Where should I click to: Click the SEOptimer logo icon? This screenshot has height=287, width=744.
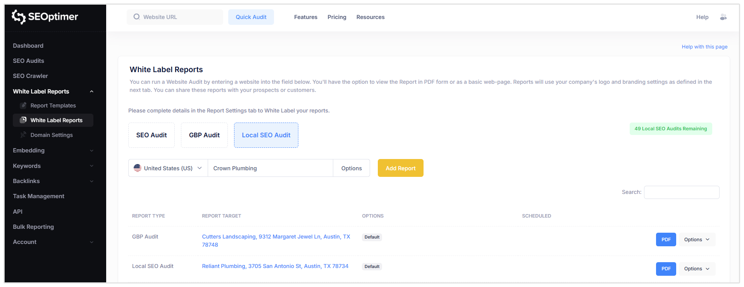click(x=19, y=17)
